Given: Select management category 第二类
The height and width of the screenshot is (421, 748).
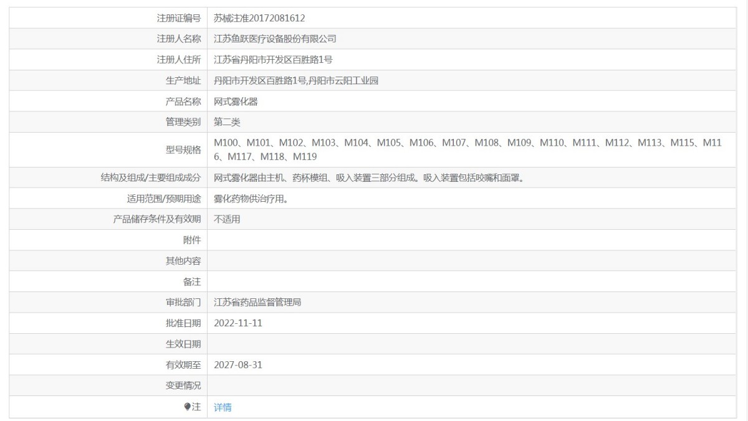Looking at the screenshot, I should [x=227, y=122].
